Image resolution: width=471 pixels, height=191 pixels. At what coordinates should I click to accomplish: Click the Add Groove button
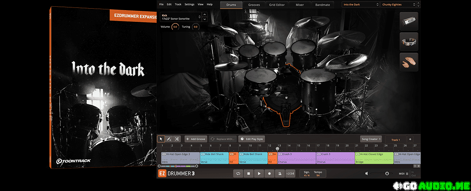(196, 139)
